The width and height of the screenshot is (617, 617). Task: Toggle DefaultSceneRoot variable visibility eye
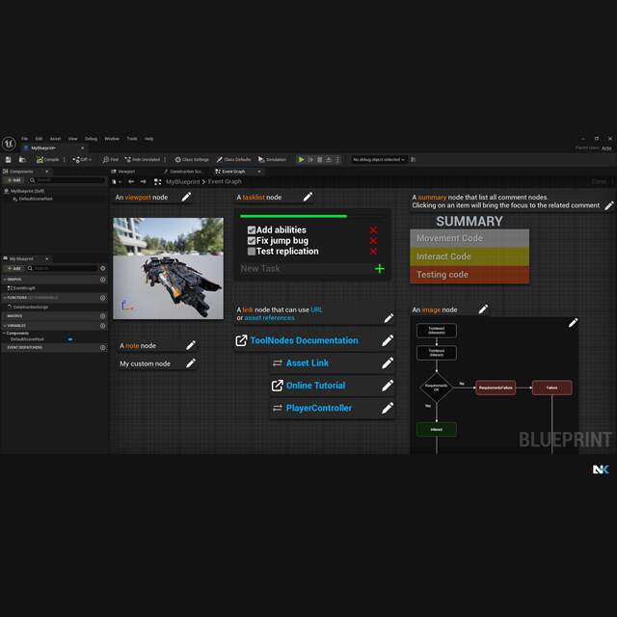[x=70, y=339]
